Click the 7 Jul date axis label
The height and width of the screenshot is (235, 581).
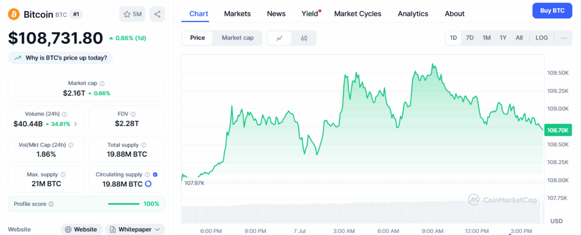pyautogui.click(x=299, y=231)
